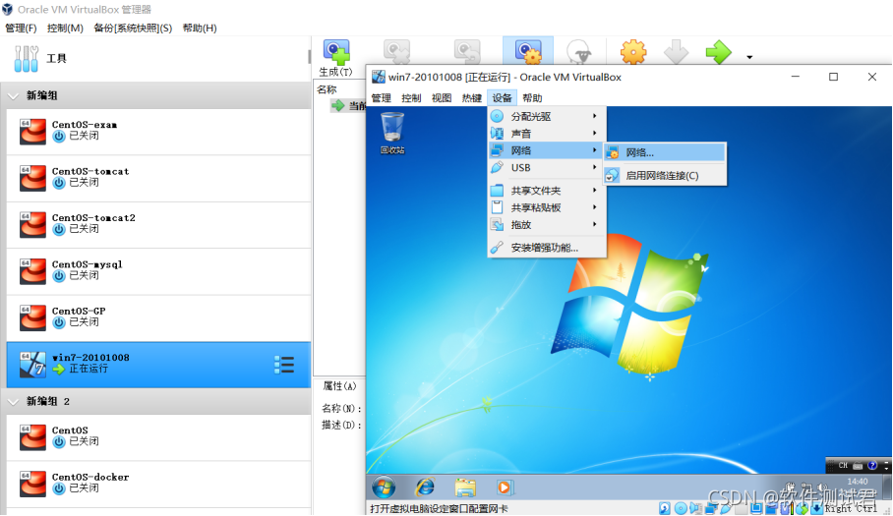Open the win7-20101008 list menu icon
Image resolution: width=893 pixels, height=516 pixels.
[284, 365]
